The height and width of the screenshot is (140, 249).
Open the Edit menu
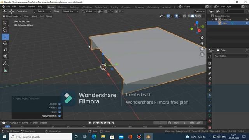point(14,7)
